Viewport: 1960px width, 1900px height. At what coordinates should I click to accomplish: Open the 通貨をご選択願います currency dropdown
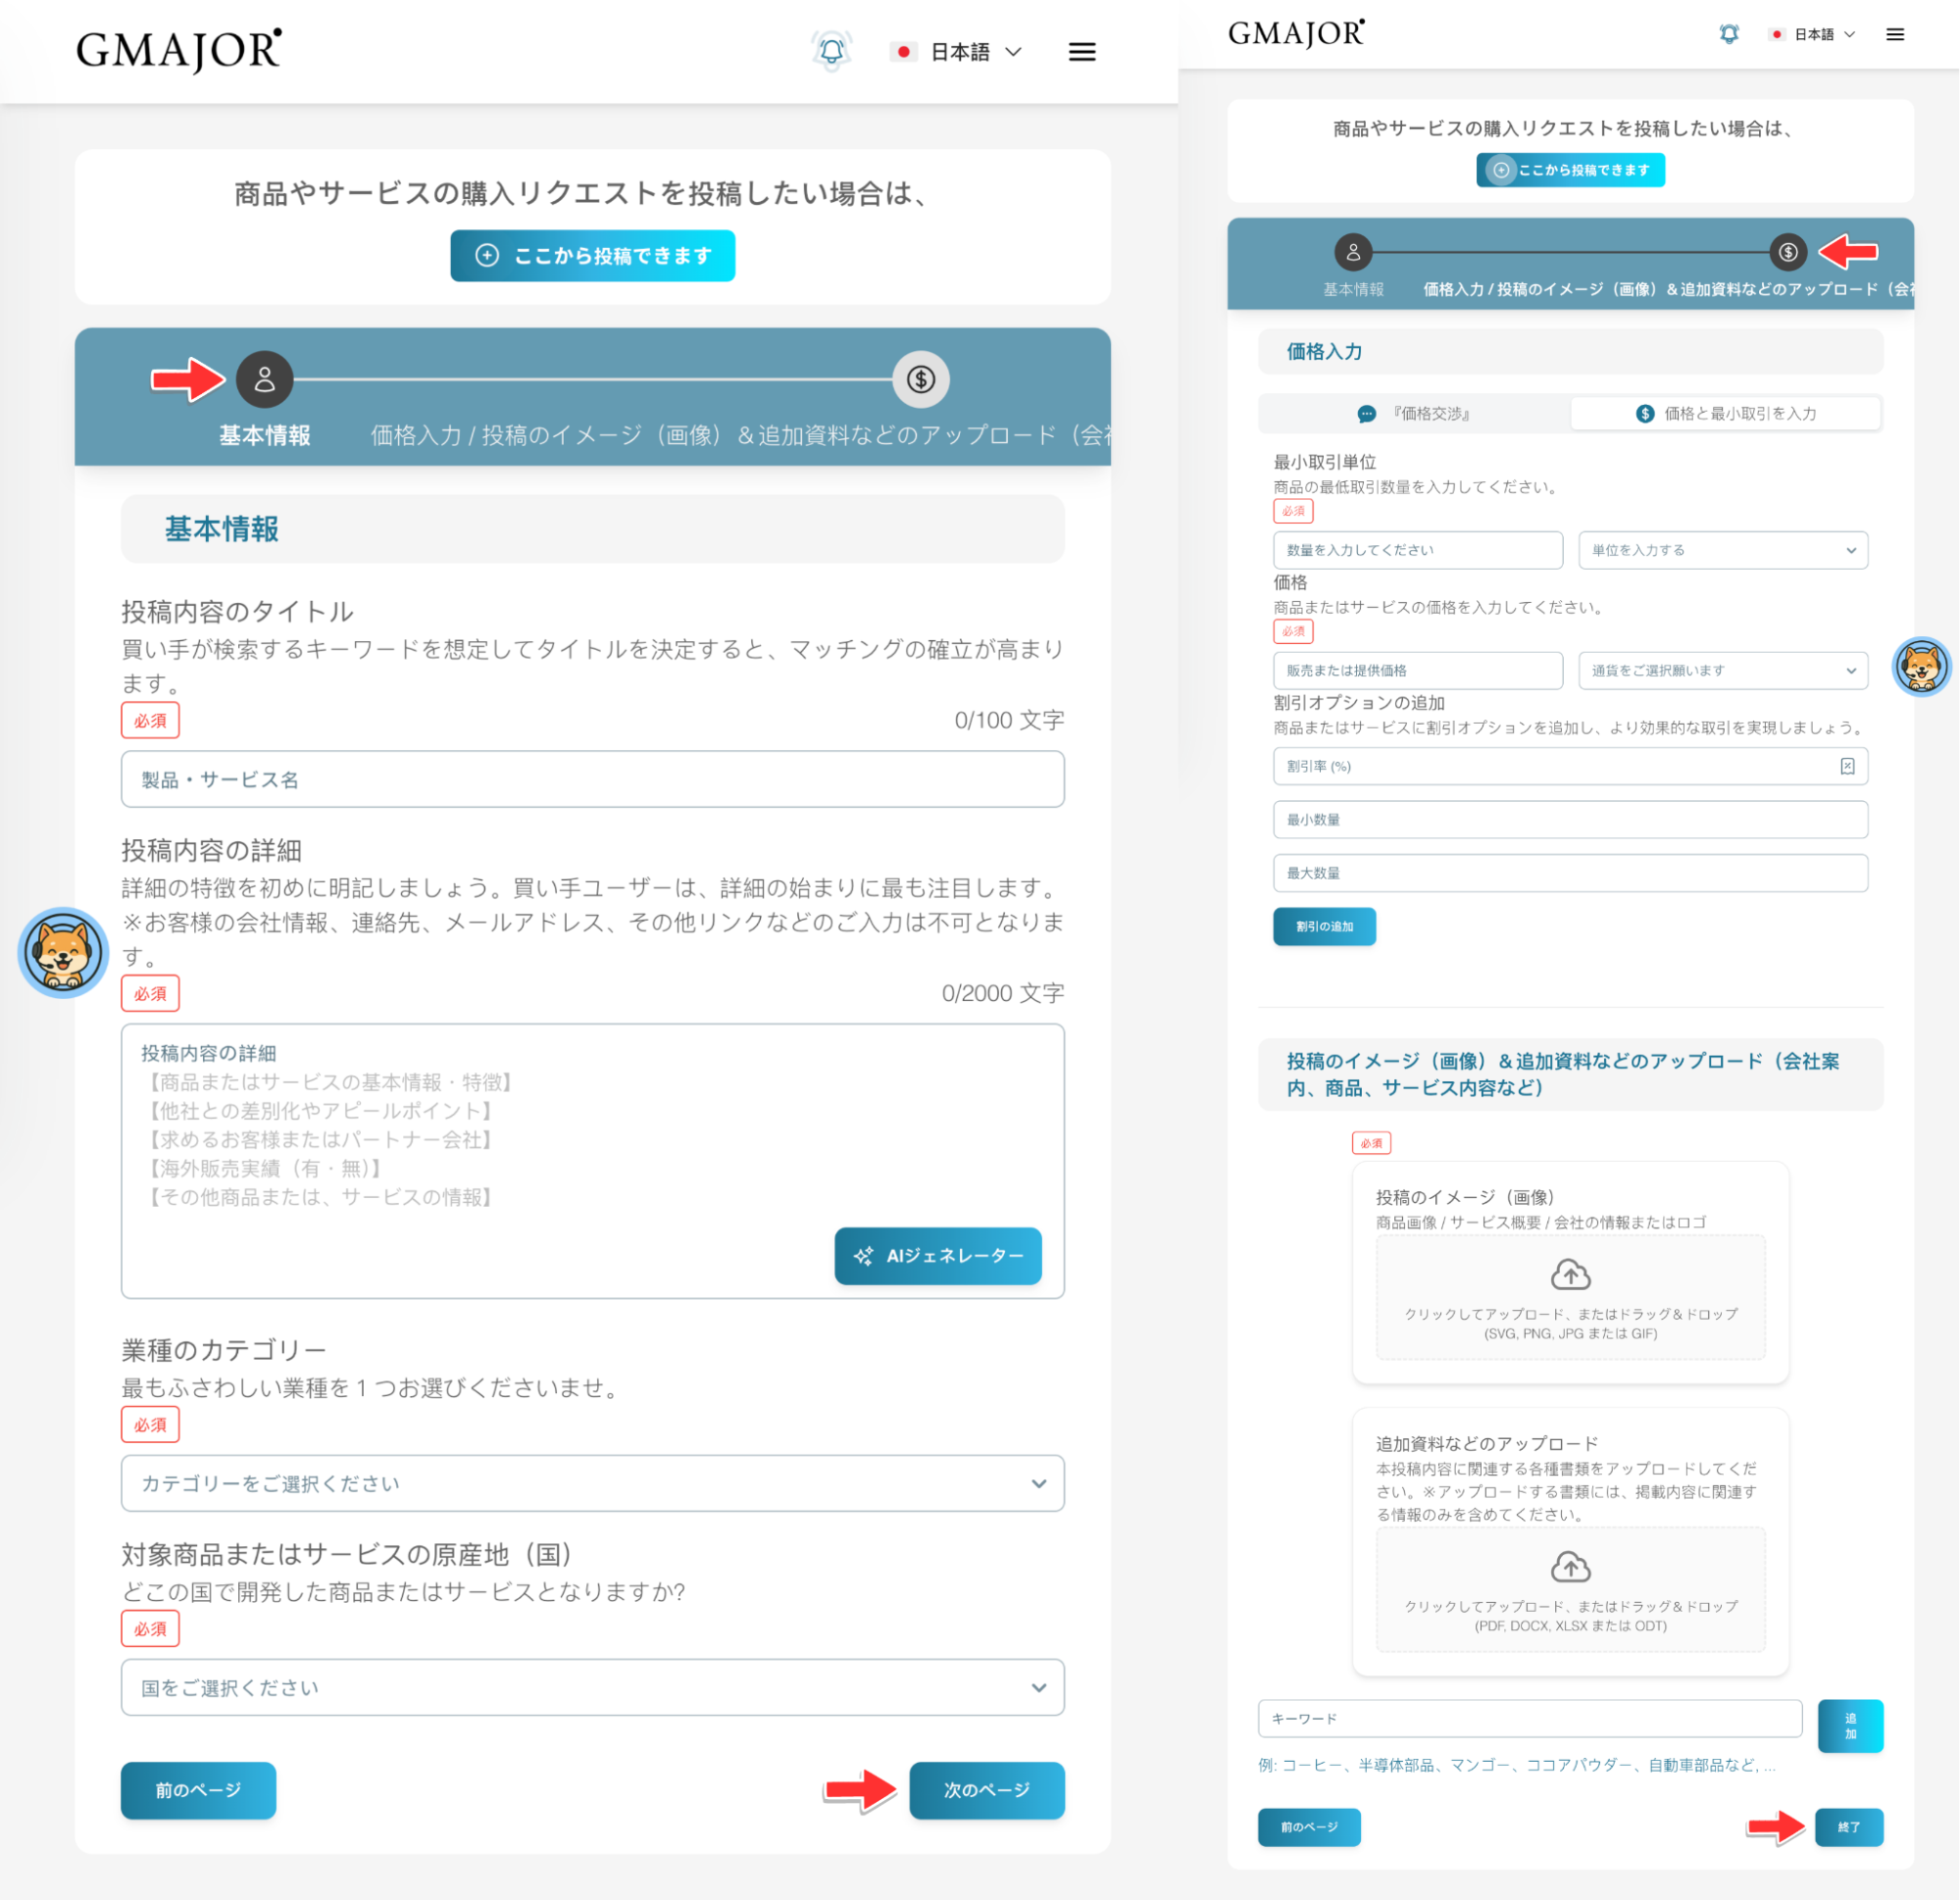click(x=1722, y=671)
